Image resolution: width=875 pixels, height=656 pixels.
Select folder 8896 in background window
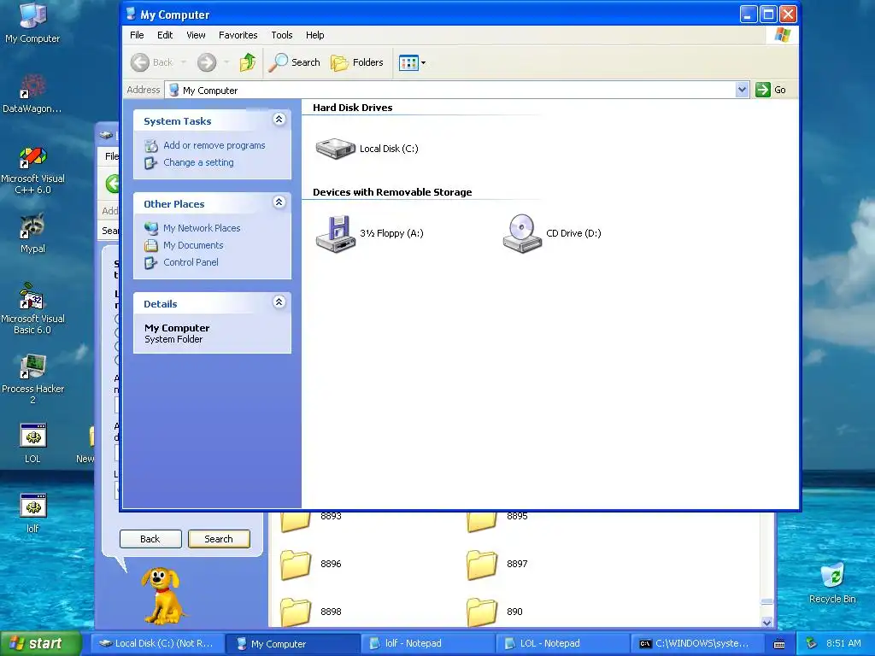pos(311,565)
